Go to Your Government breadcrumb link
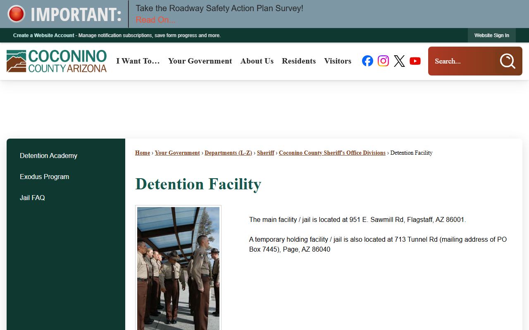 [177, 153]
